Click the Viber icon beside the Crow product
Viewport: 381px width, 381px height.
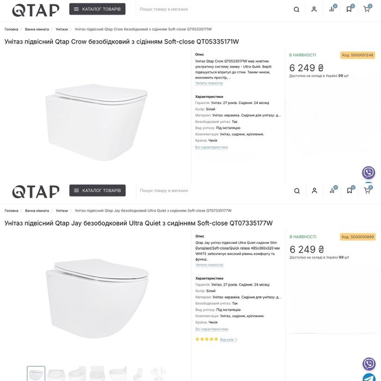pyautogui.click(x=368, y=173)
